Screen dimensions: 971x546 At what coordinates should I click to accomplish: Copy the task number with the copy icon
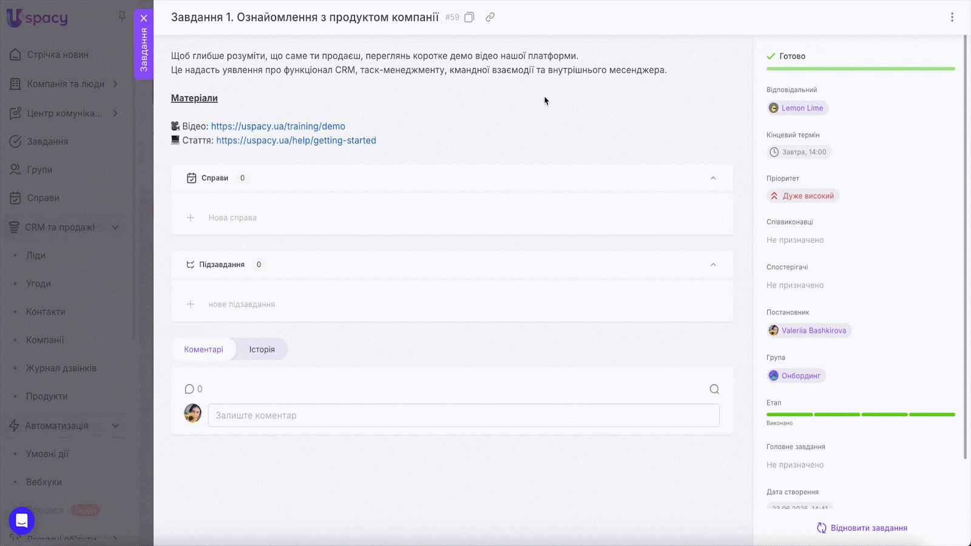tap(469, 18)
